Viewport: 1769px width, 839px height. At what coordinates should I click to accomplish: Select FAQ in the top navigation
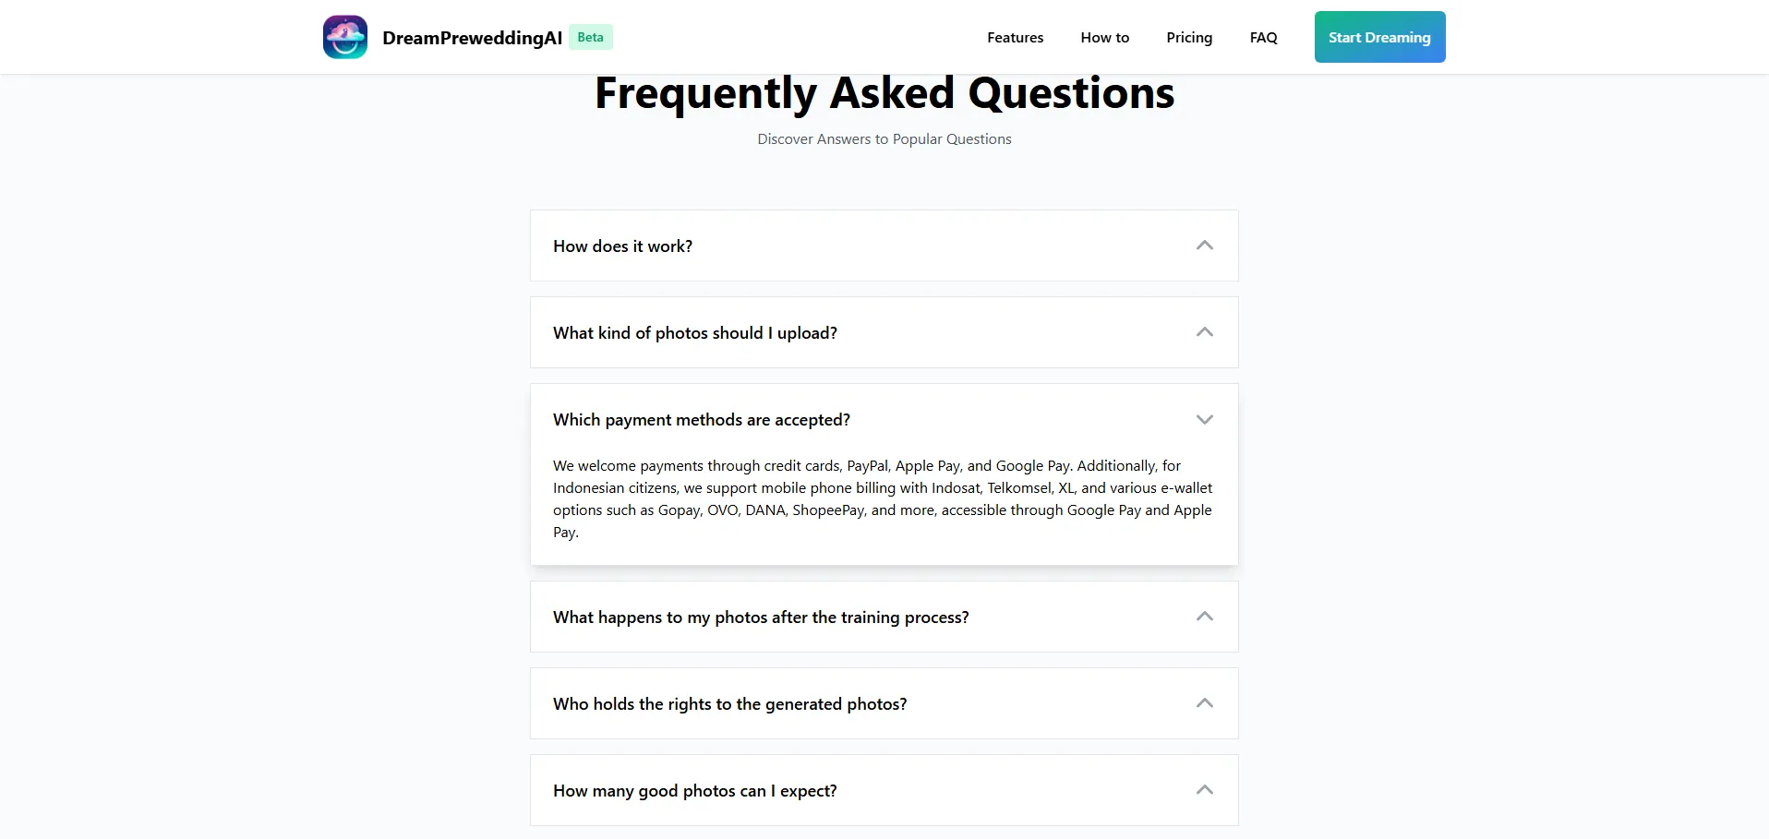coord(1263,38)
